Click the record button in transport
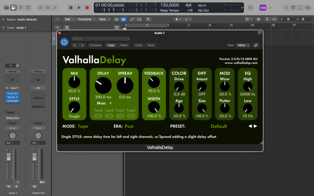 [87, 7]
